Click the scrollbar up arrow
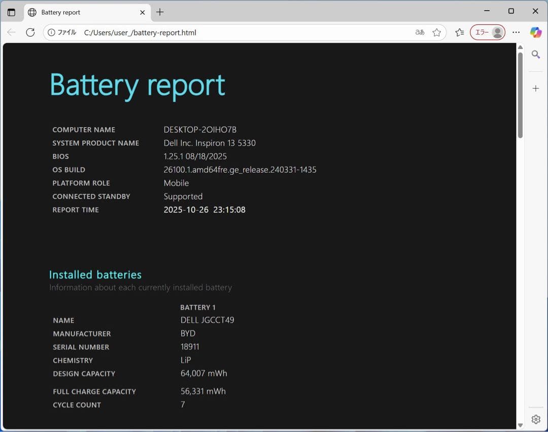This screenshot has height=432, width=548. point(520,47)
